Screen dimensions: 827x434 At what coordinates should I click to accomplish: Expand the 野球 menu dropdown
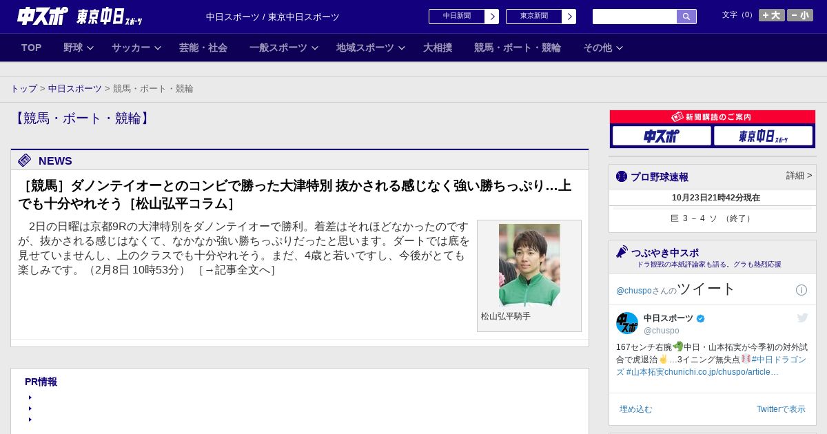pos(79,48)
